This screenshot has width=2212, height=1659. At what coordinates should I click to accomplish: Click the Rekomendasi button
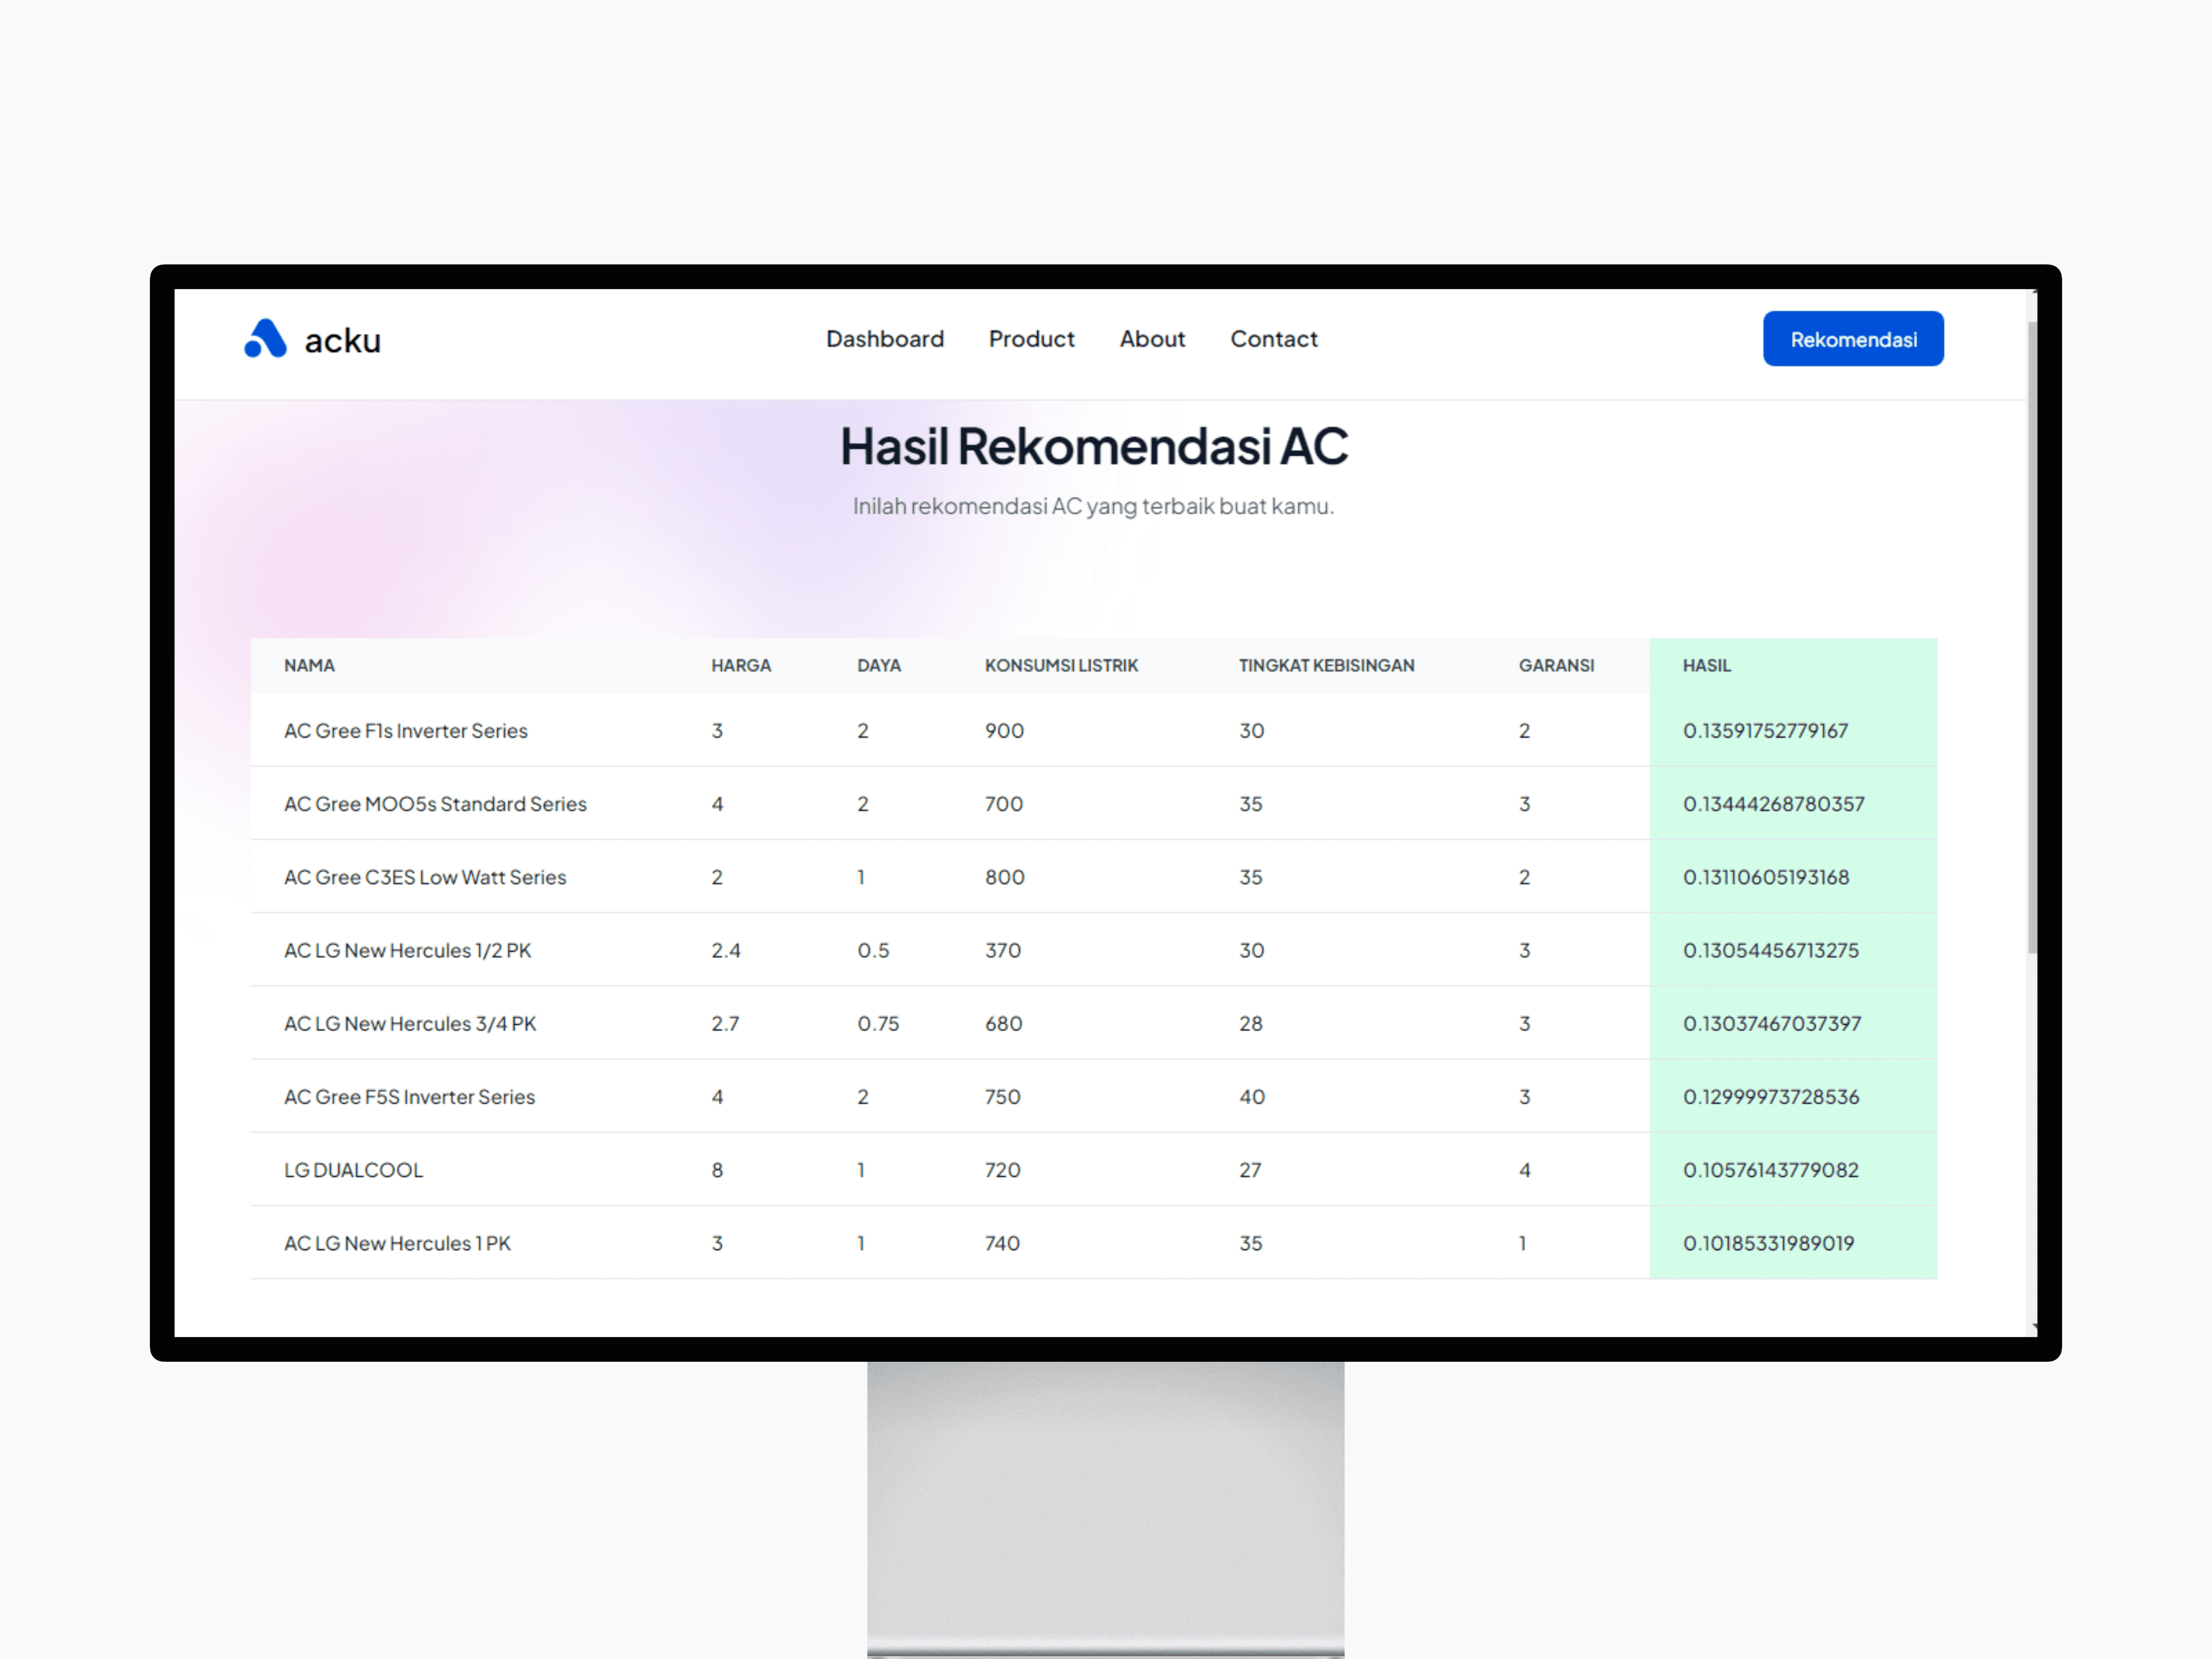1853,339
